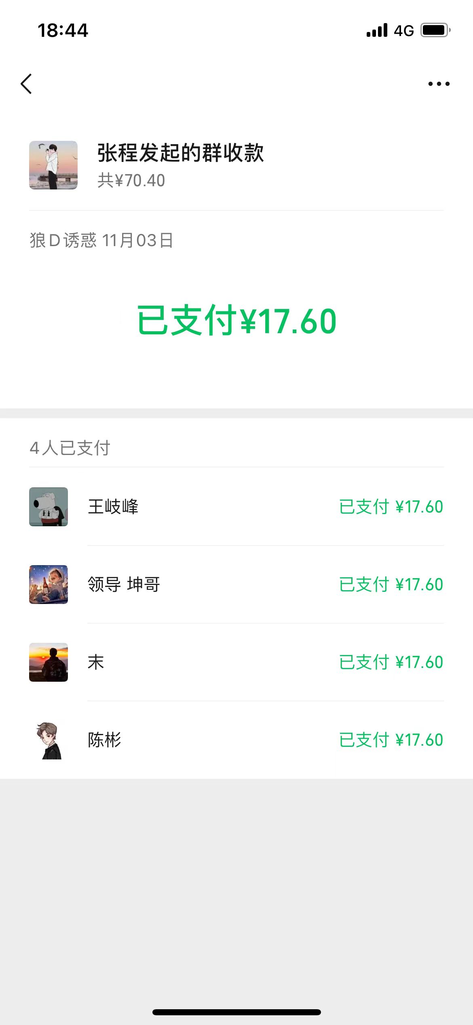
Task: Tap the 狼D诱惑 11月03日 note
Action: [x=101, y=240]
